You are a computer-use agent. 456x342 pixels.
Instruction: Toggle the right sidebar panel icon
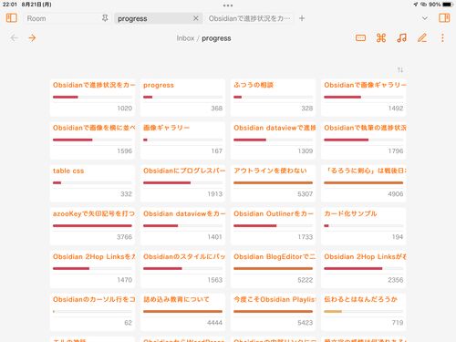(444, 18)
